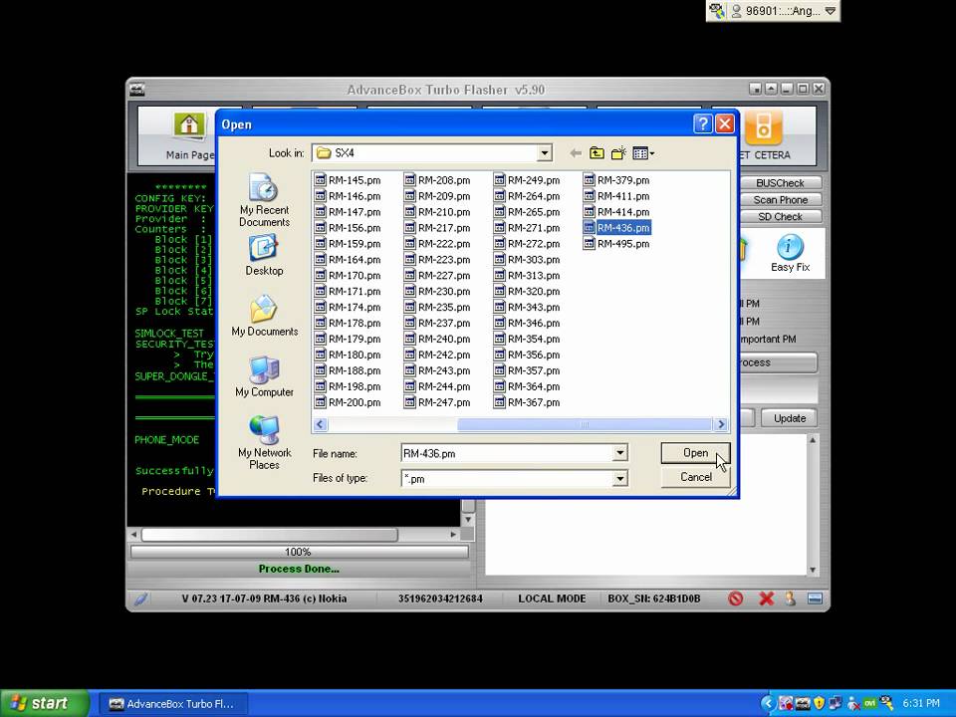Select file RM-356.pm
The height and width of the screenshot is (717, 956).
point(527,355)
